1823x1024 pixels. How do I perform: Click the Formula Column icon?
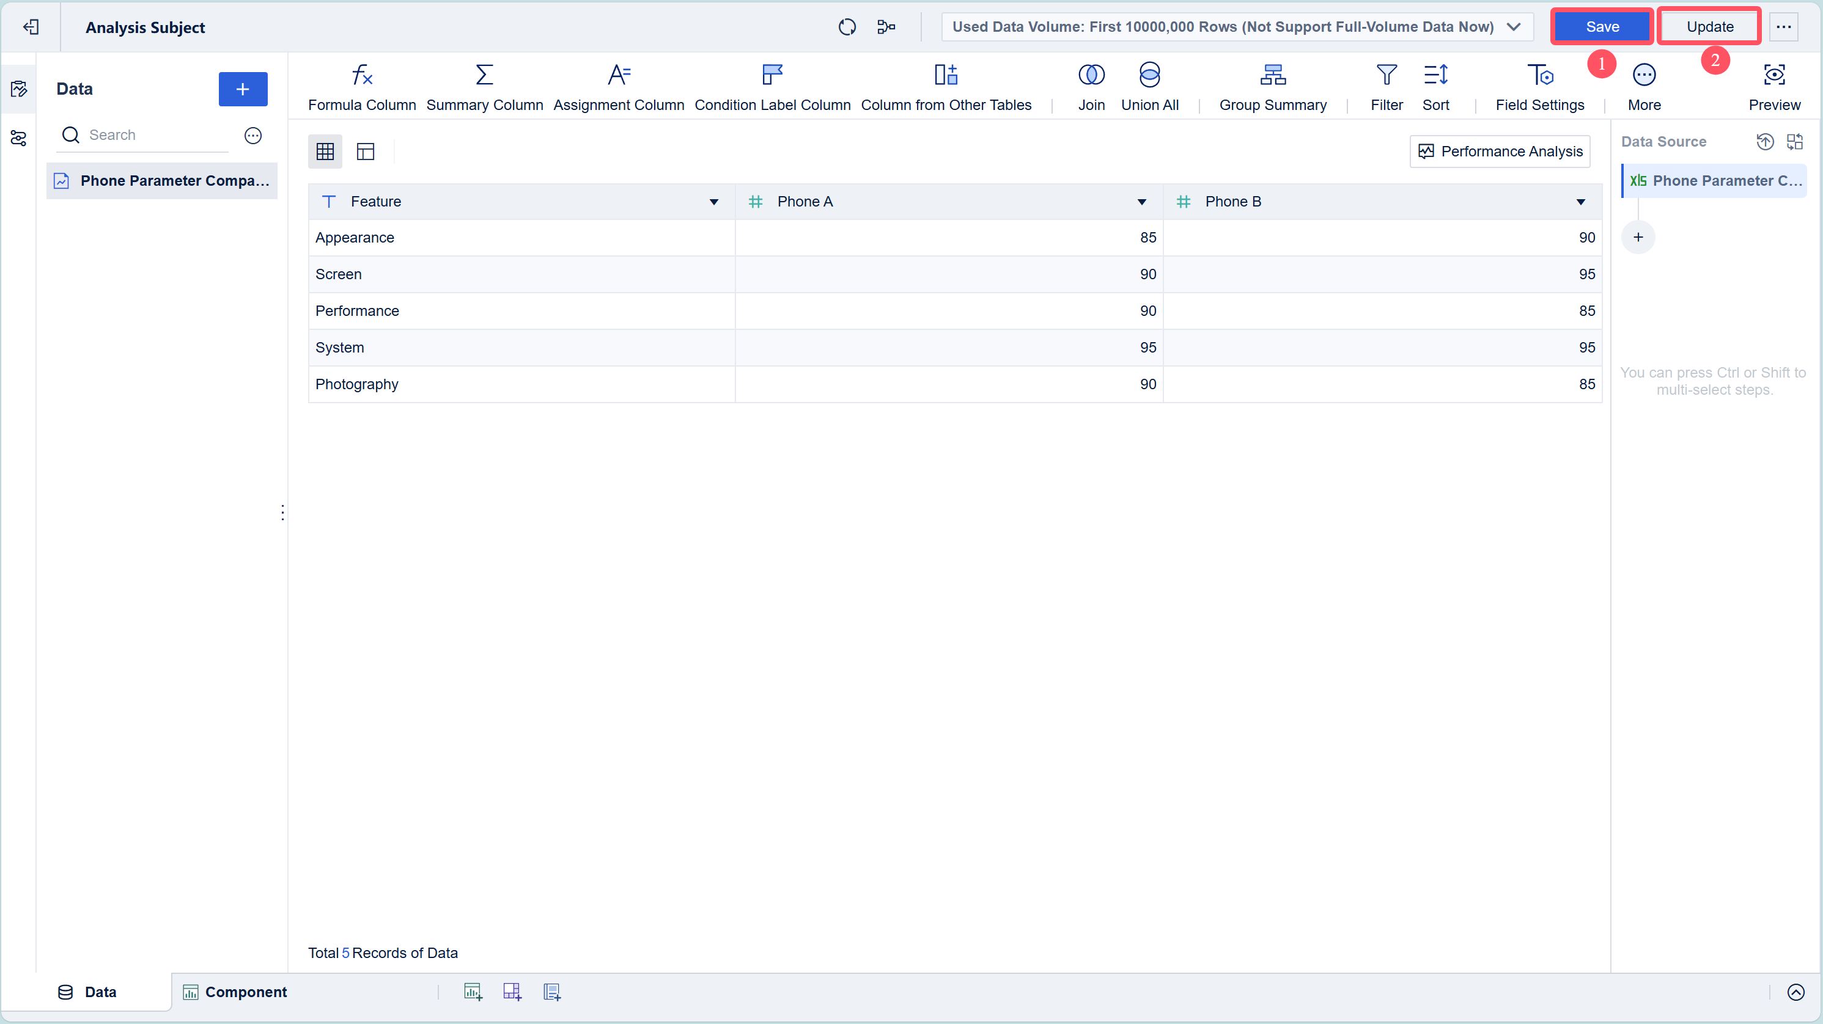pyautogui.click(x=362, y=75)
